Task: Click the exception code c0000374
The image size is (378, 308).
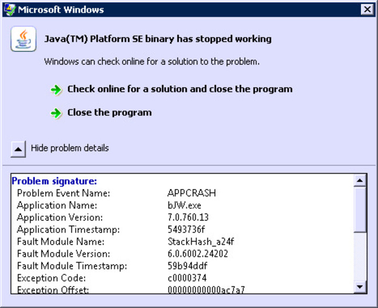Action: click(x=188, y=278)
